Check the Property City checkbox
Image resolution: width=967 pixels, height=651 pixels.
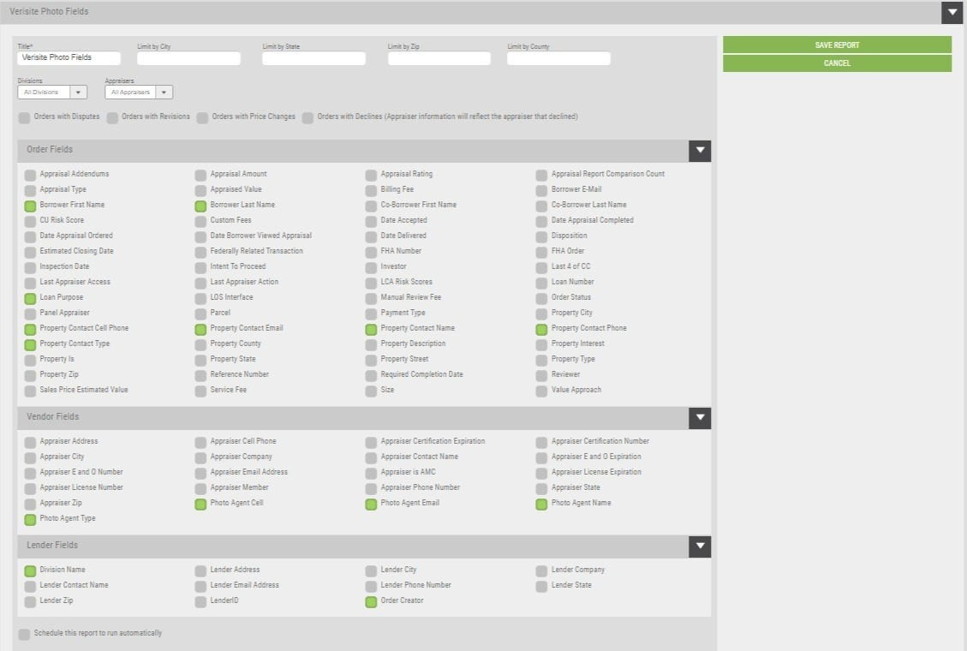pyautogui.click(x=541, y=314)
